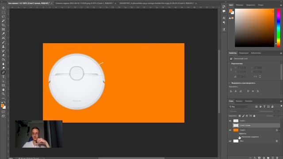Image resolution: width=283 pixels, height=159 pixels.
Task: Toggle adjustment layer filter in Layers panel
Action: (260, 107)
